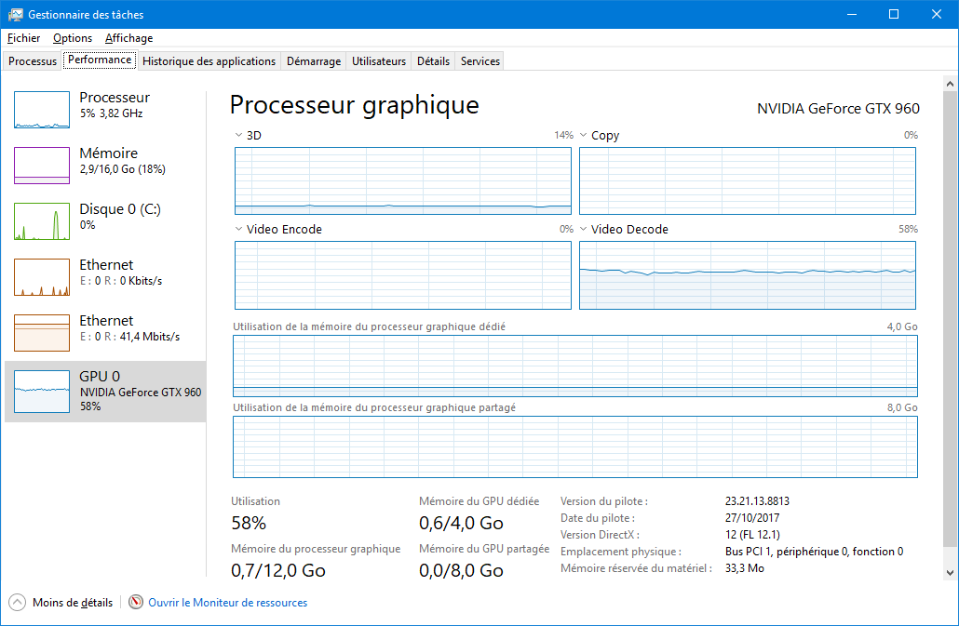Open the Services tab
Image resolution: width=959 pixels, height=626 pixels.
pyautogui.click(x=479, y=61)
